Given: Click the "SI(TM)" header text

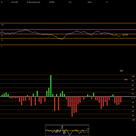Looking at the screenshot, I should 52,2.
